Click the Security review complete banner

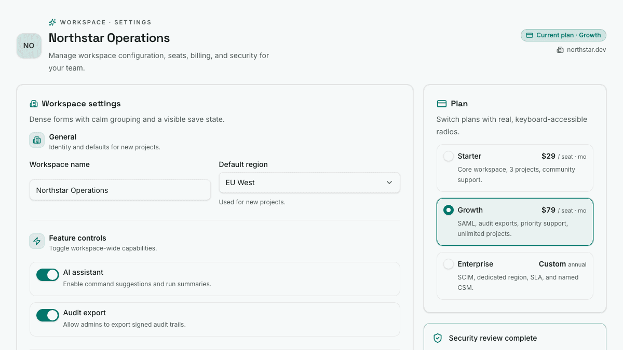click(515, 337)
